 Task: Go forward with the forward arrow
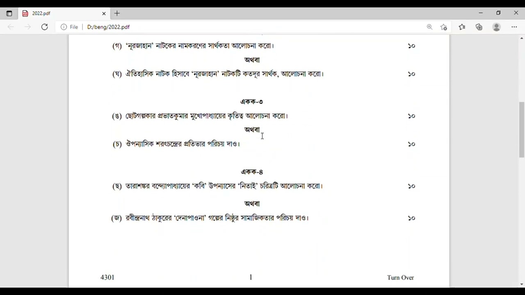pos(27,27)
